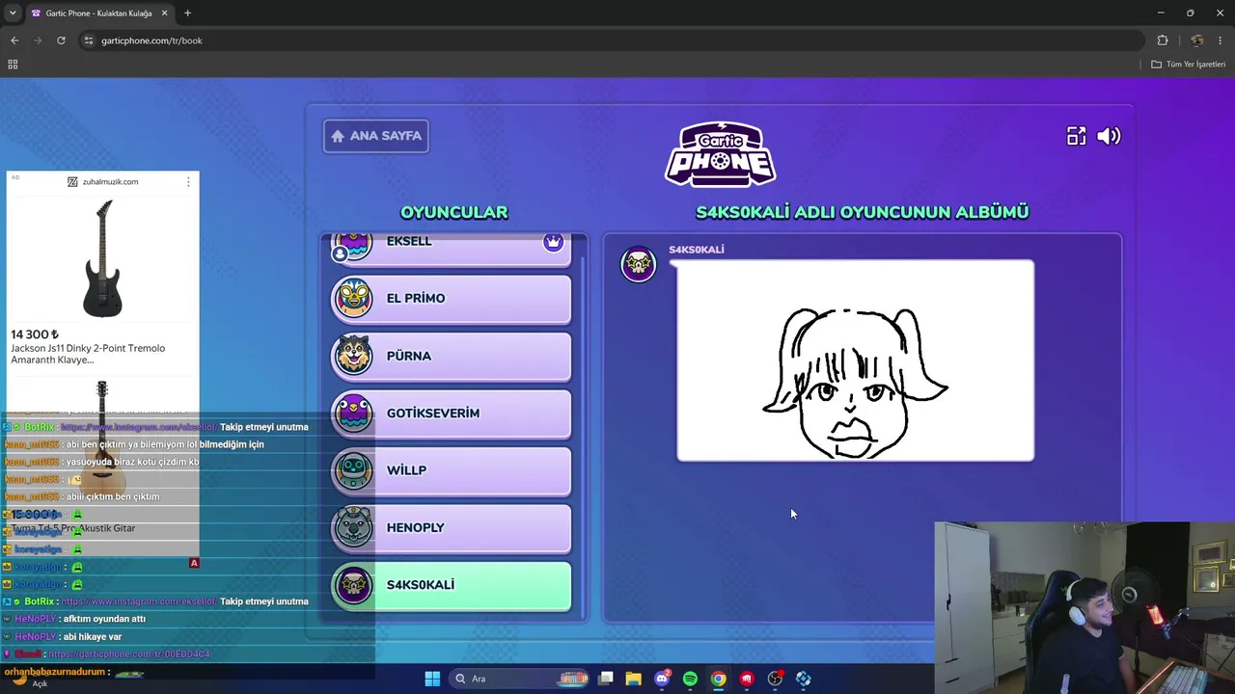This screenshot has height=694, width=1235.
Task: Toggle fullscreen mode in Gartic Phone
Action: click(1076, 136)
